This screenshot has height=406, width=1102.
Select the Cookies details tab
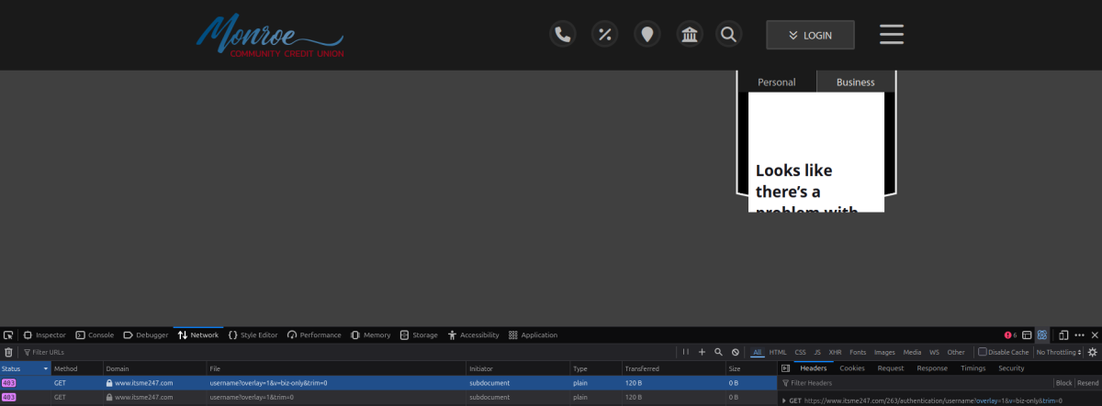point(852,368)
